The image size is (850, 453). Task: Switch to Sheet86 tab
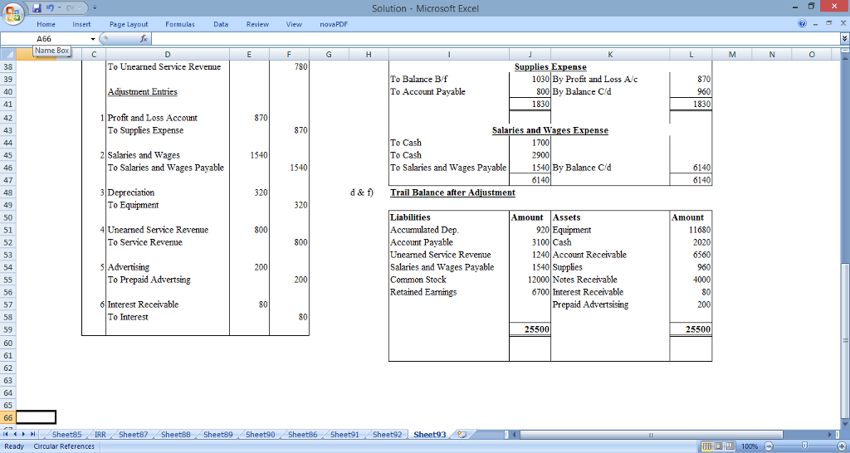[x=302, y=434]
